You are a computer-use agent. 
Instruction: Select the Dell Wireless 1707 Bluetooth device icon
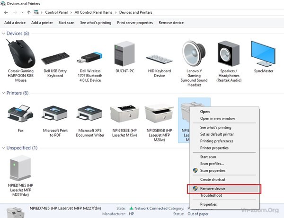[90, 58]
